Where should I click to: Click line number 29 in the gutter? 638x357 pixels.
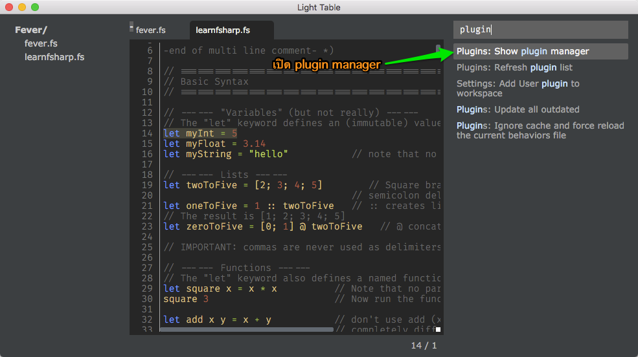tap(147, 288)
